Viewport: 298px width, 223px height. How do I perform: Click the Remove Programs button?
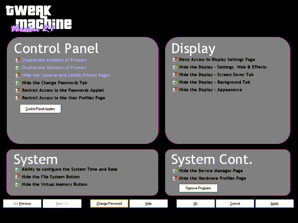(x=198, y=188)
